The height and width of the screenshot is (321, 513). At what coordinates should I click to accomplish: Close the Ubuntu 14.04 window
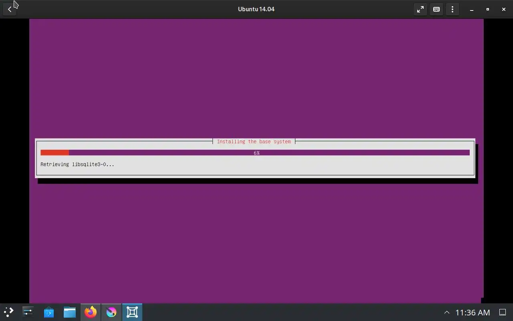pyautogui.click(x=504, y=9)
